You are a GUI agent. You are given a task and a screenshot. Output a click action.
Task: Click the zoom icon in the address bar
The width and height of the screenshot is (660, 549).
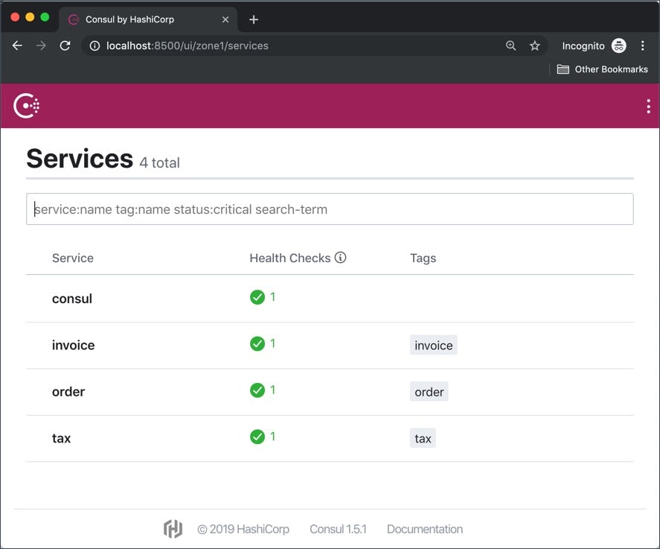(x=510, y=45)
